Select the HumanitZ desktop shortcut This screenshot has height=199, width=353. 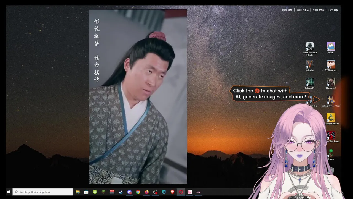point(331,83)
